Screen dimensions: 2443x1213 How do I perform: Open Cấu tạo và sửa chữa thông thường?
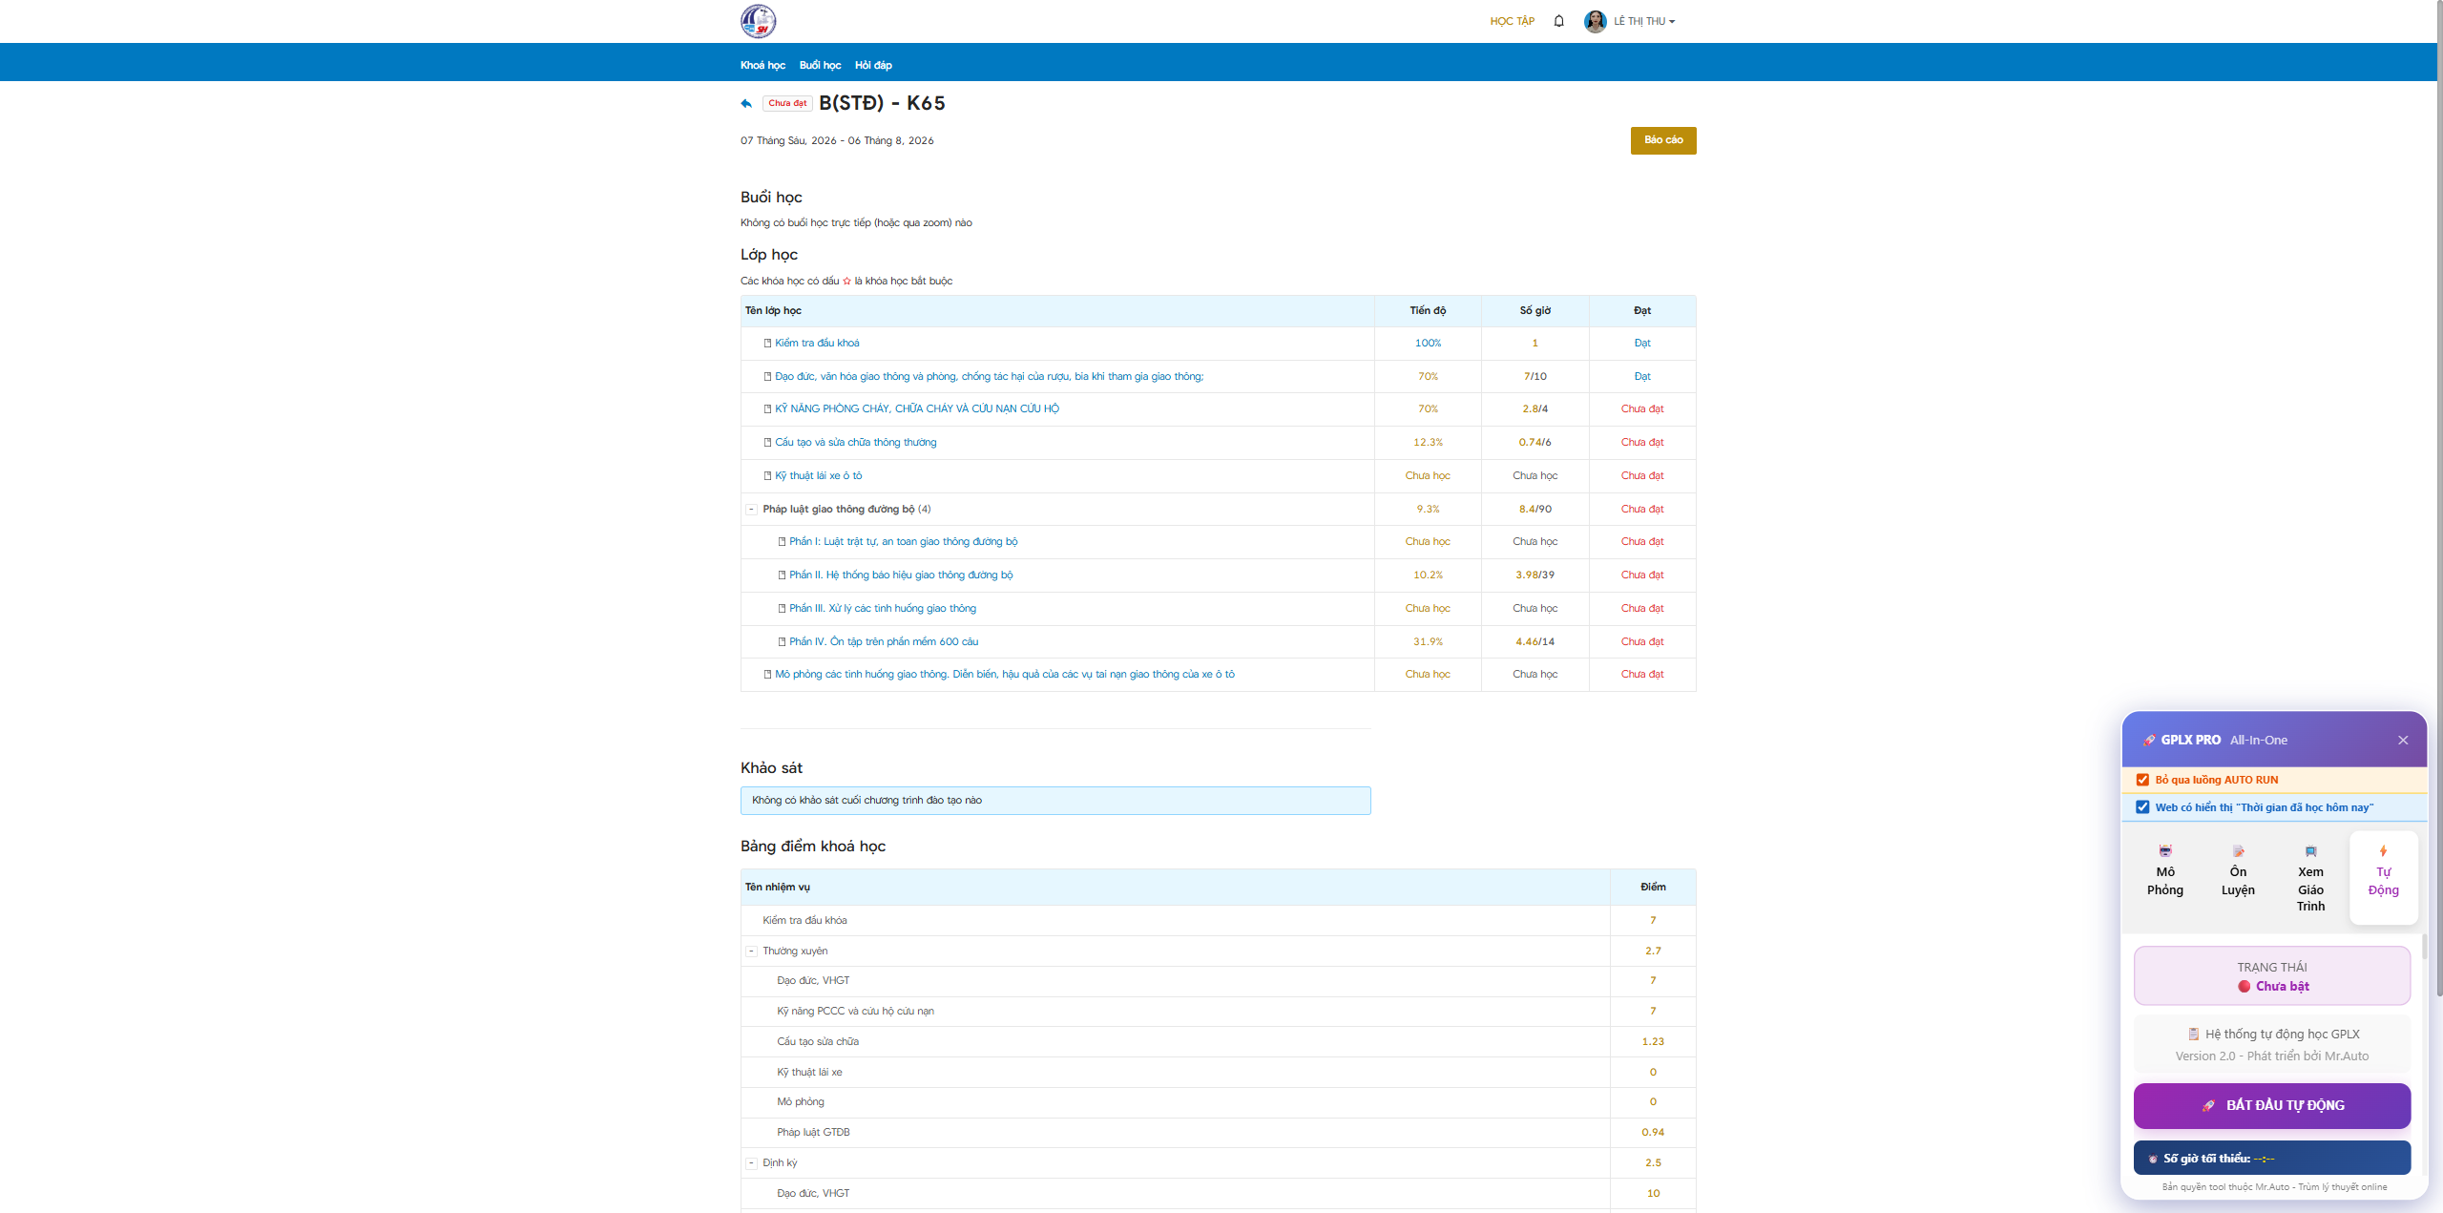click(855, 442)
